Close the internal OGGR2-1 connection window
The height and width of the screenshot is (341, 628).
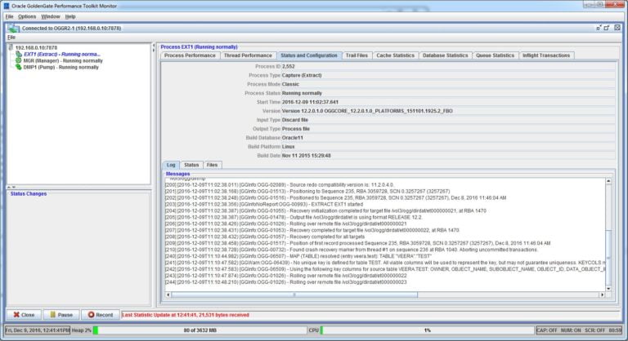(x=618, y=28)
